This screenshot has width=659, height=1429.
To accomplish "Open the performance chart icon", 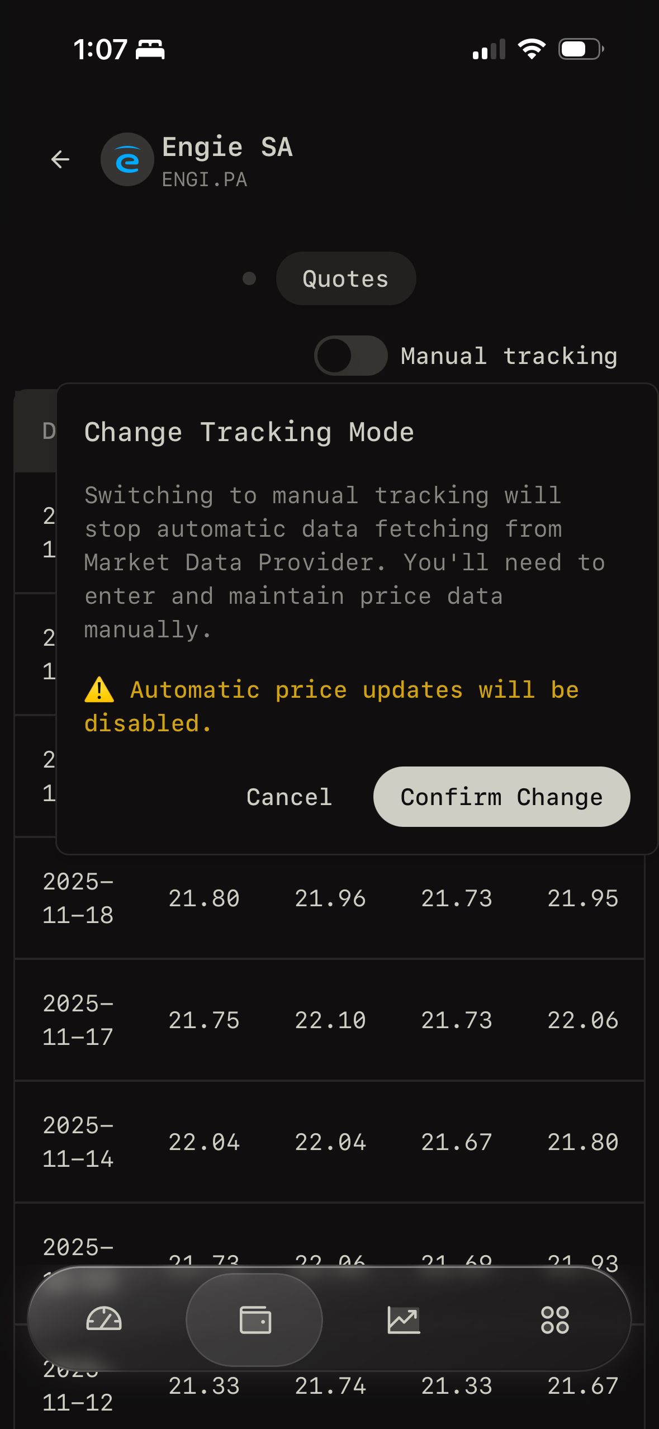I will coord(404,1319).
